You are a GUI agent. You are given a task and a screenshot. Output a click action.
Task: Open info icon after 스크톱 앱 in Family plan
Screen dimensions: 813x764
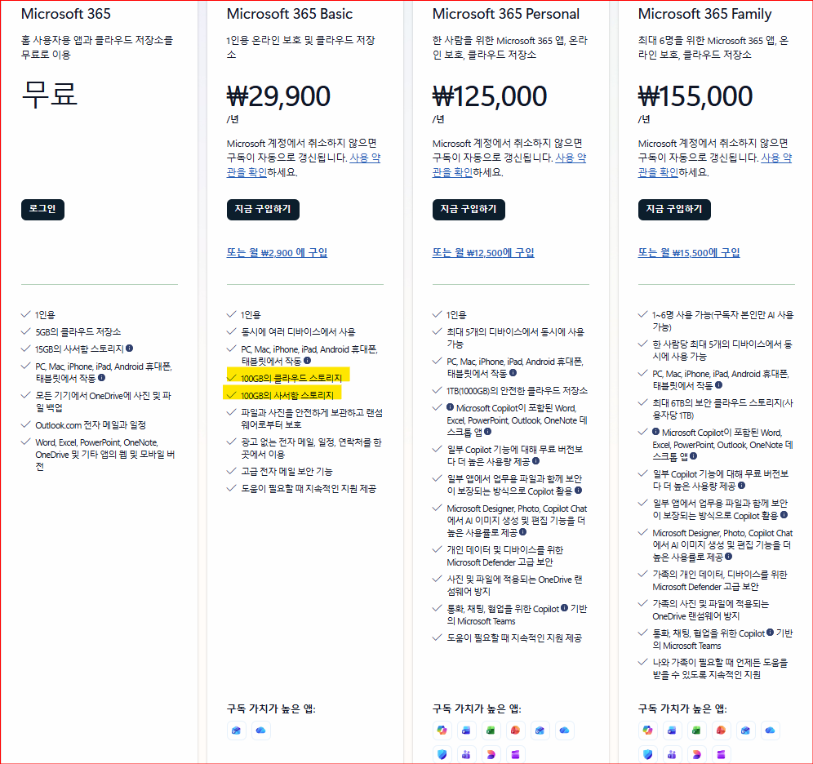click(693, 455)
